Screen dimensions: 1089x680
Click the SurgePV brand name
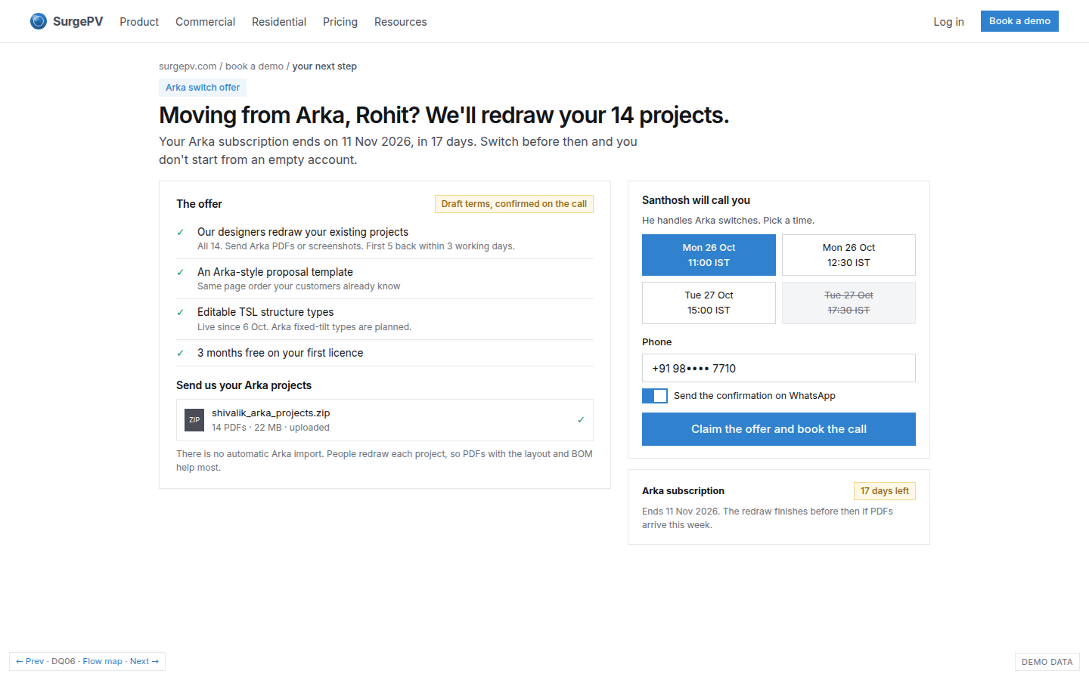click(78, 21)
